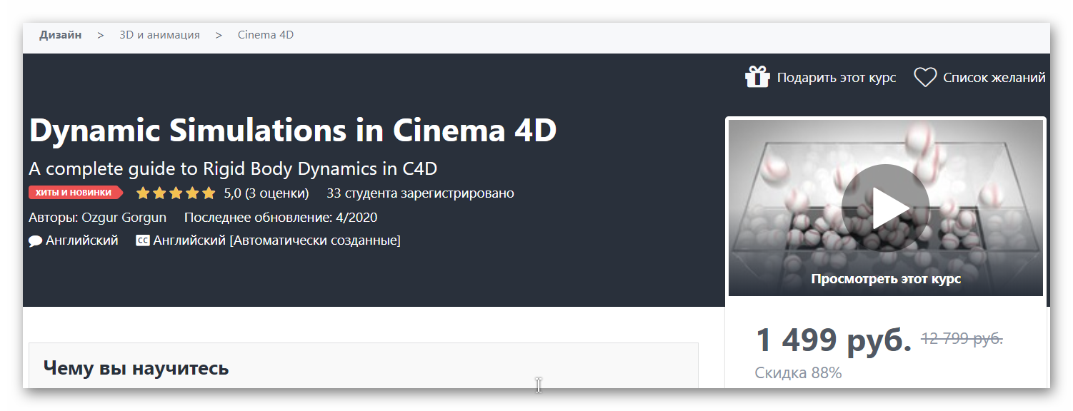Open the author Ozgur Gorgun profile
This screenshot has height=411, width=1073.
click(x=125, y=217)
